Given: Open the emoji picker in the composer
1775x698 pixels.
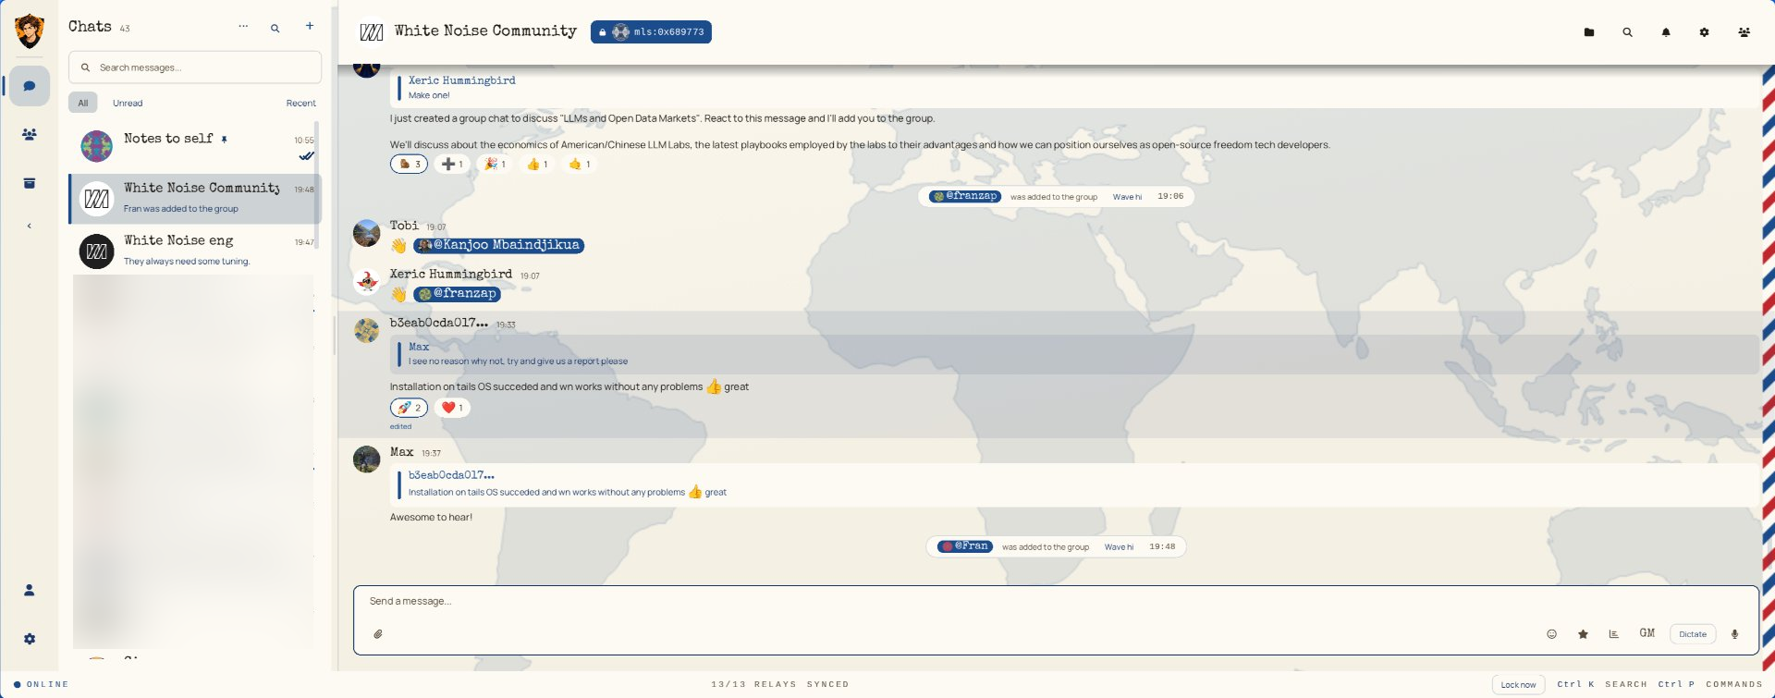Looking at the screenshot, I should (1552, 634).
